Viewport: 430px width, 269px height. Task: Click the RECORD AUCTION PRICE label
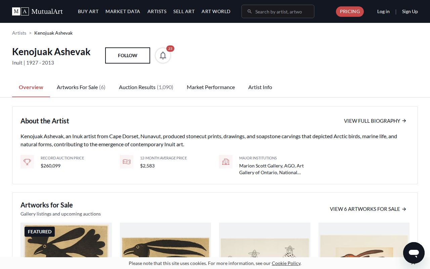(x=62, y=158)
